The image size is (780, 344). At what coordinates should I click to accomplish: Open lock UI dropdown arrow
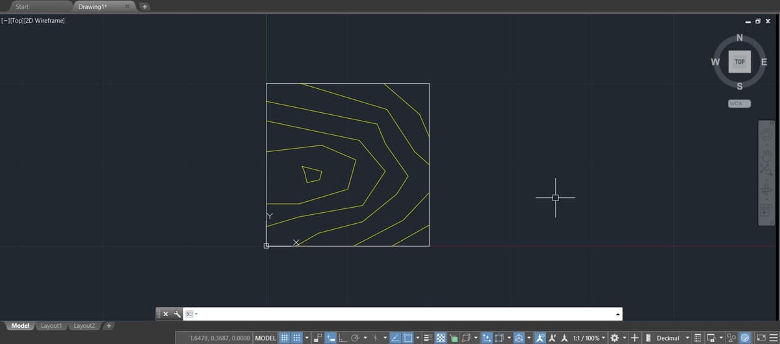pos(721,338)
